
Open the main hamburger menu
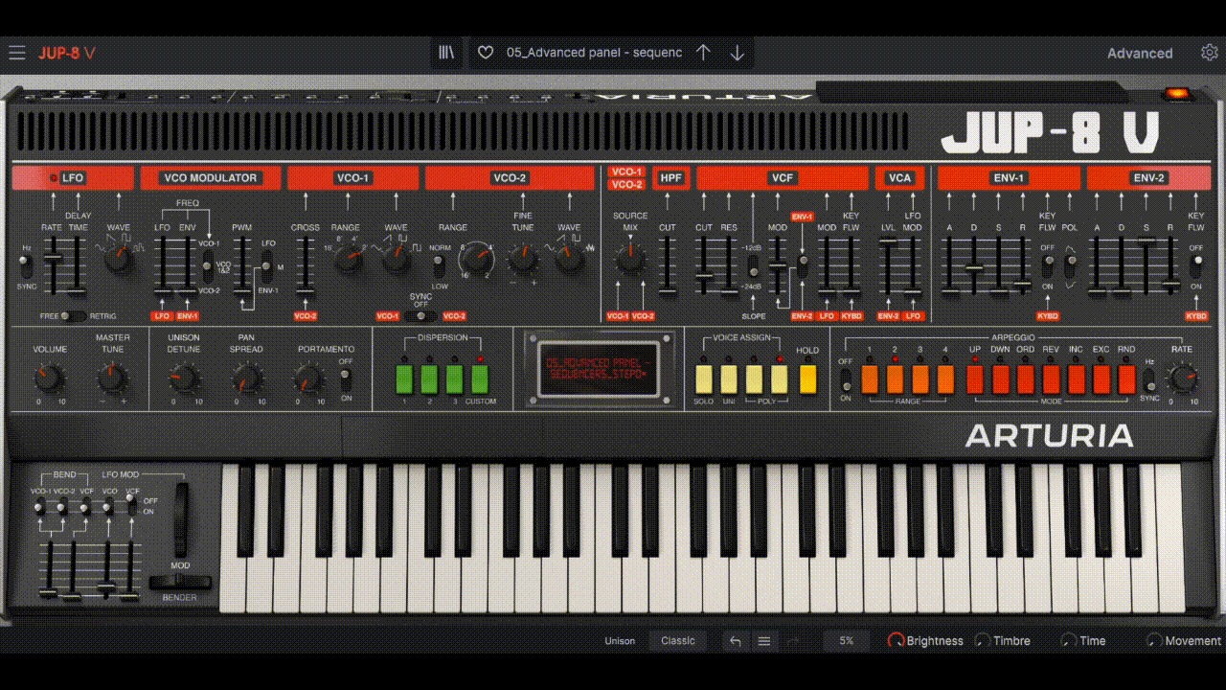[x=17, y=53]
